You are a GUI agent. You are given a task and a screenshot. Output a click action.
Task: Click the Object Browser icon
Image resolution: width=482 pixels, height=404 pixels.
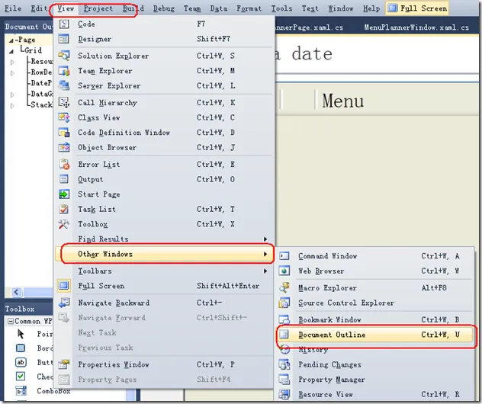pyautogui.click(x=64, y=147)
